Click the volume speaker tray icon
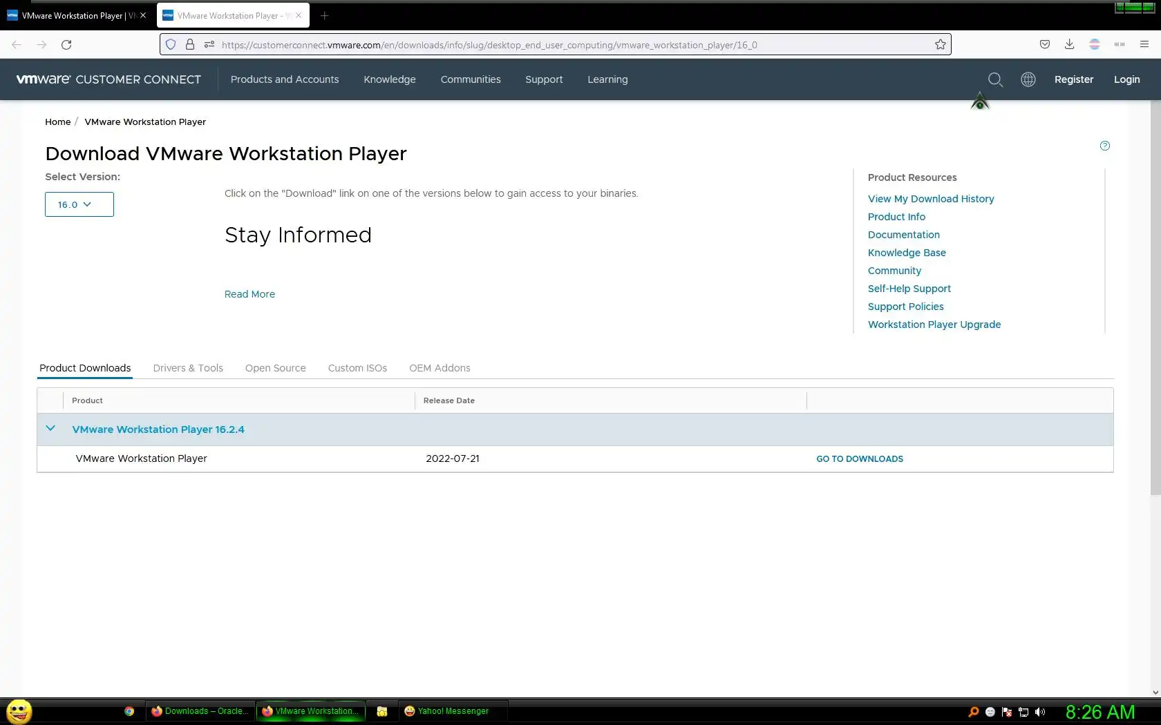1161x725 pixels. tap(1040, 712)
